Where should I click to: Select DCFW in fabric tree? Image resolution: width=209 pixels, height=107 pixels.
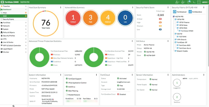coord(178,34)
